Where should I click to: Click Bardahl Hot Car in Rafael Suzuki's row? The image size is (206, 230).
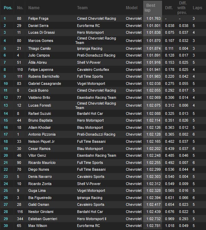(x=90, y=113)
